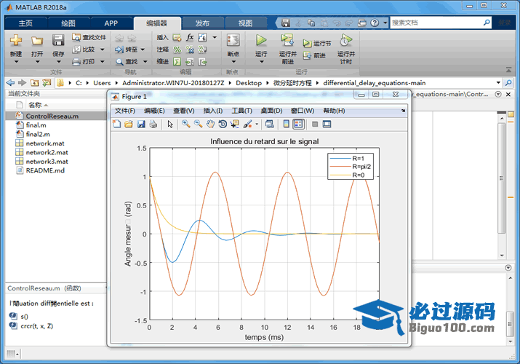
Task: Click the Breakpoints icon
Action: point(233,41)
